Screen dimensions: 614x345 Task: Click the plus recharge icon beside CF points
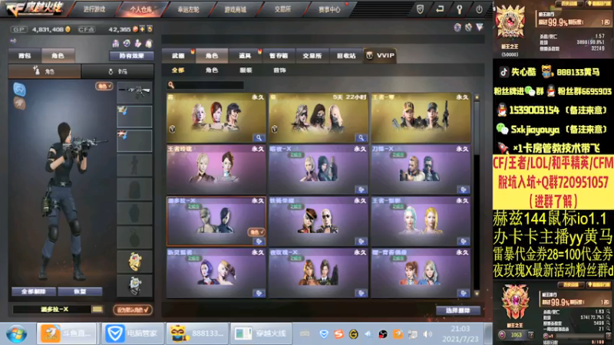[142, 29]
